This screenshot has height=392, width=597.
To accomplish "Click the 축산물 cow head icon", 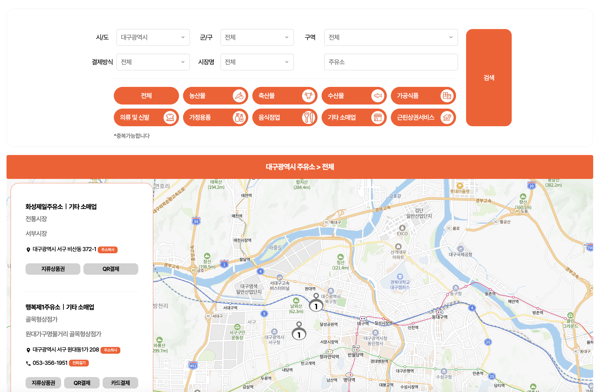I will point(308,96).
